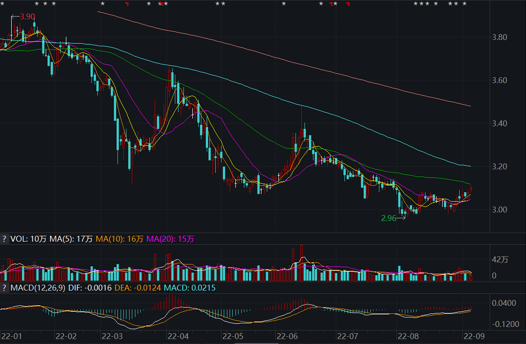Open the rightmost red flag event marker

pyautogui.click(x=348, y=4)
